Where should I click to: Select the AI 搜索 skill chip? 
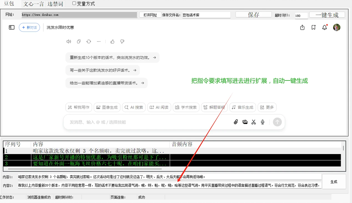click(134, 107)
